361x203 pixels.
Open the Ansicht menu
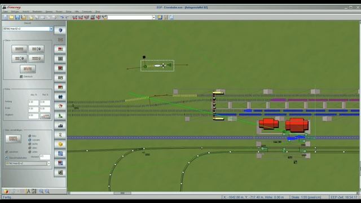click(26, 11)
